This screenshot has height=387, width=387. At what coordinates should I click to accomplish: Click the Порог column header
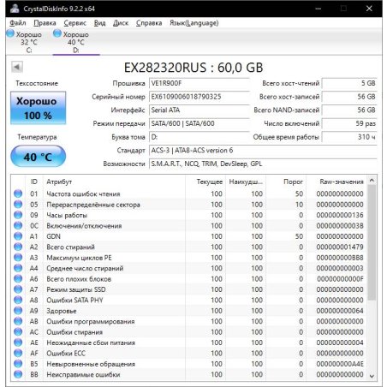click(x=286, y=182)
